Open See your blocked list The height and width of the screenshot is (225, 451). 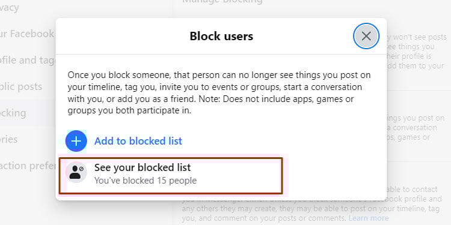pos(171,175)
